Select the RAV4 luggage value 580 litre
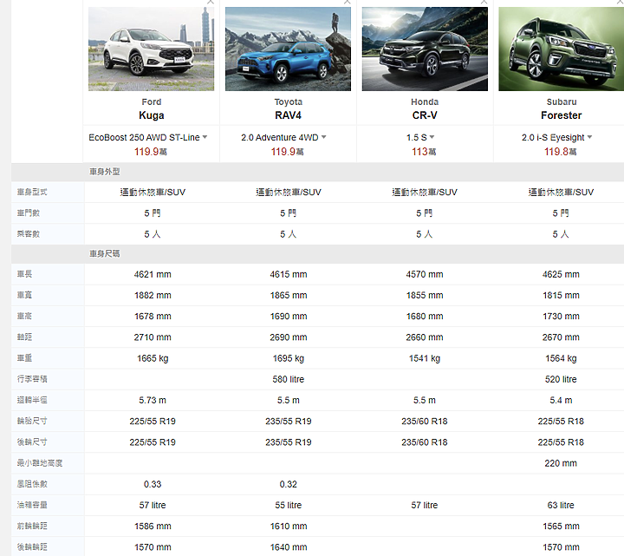The height and width of the screenshot is (556, 624). [x=289, y=379]
